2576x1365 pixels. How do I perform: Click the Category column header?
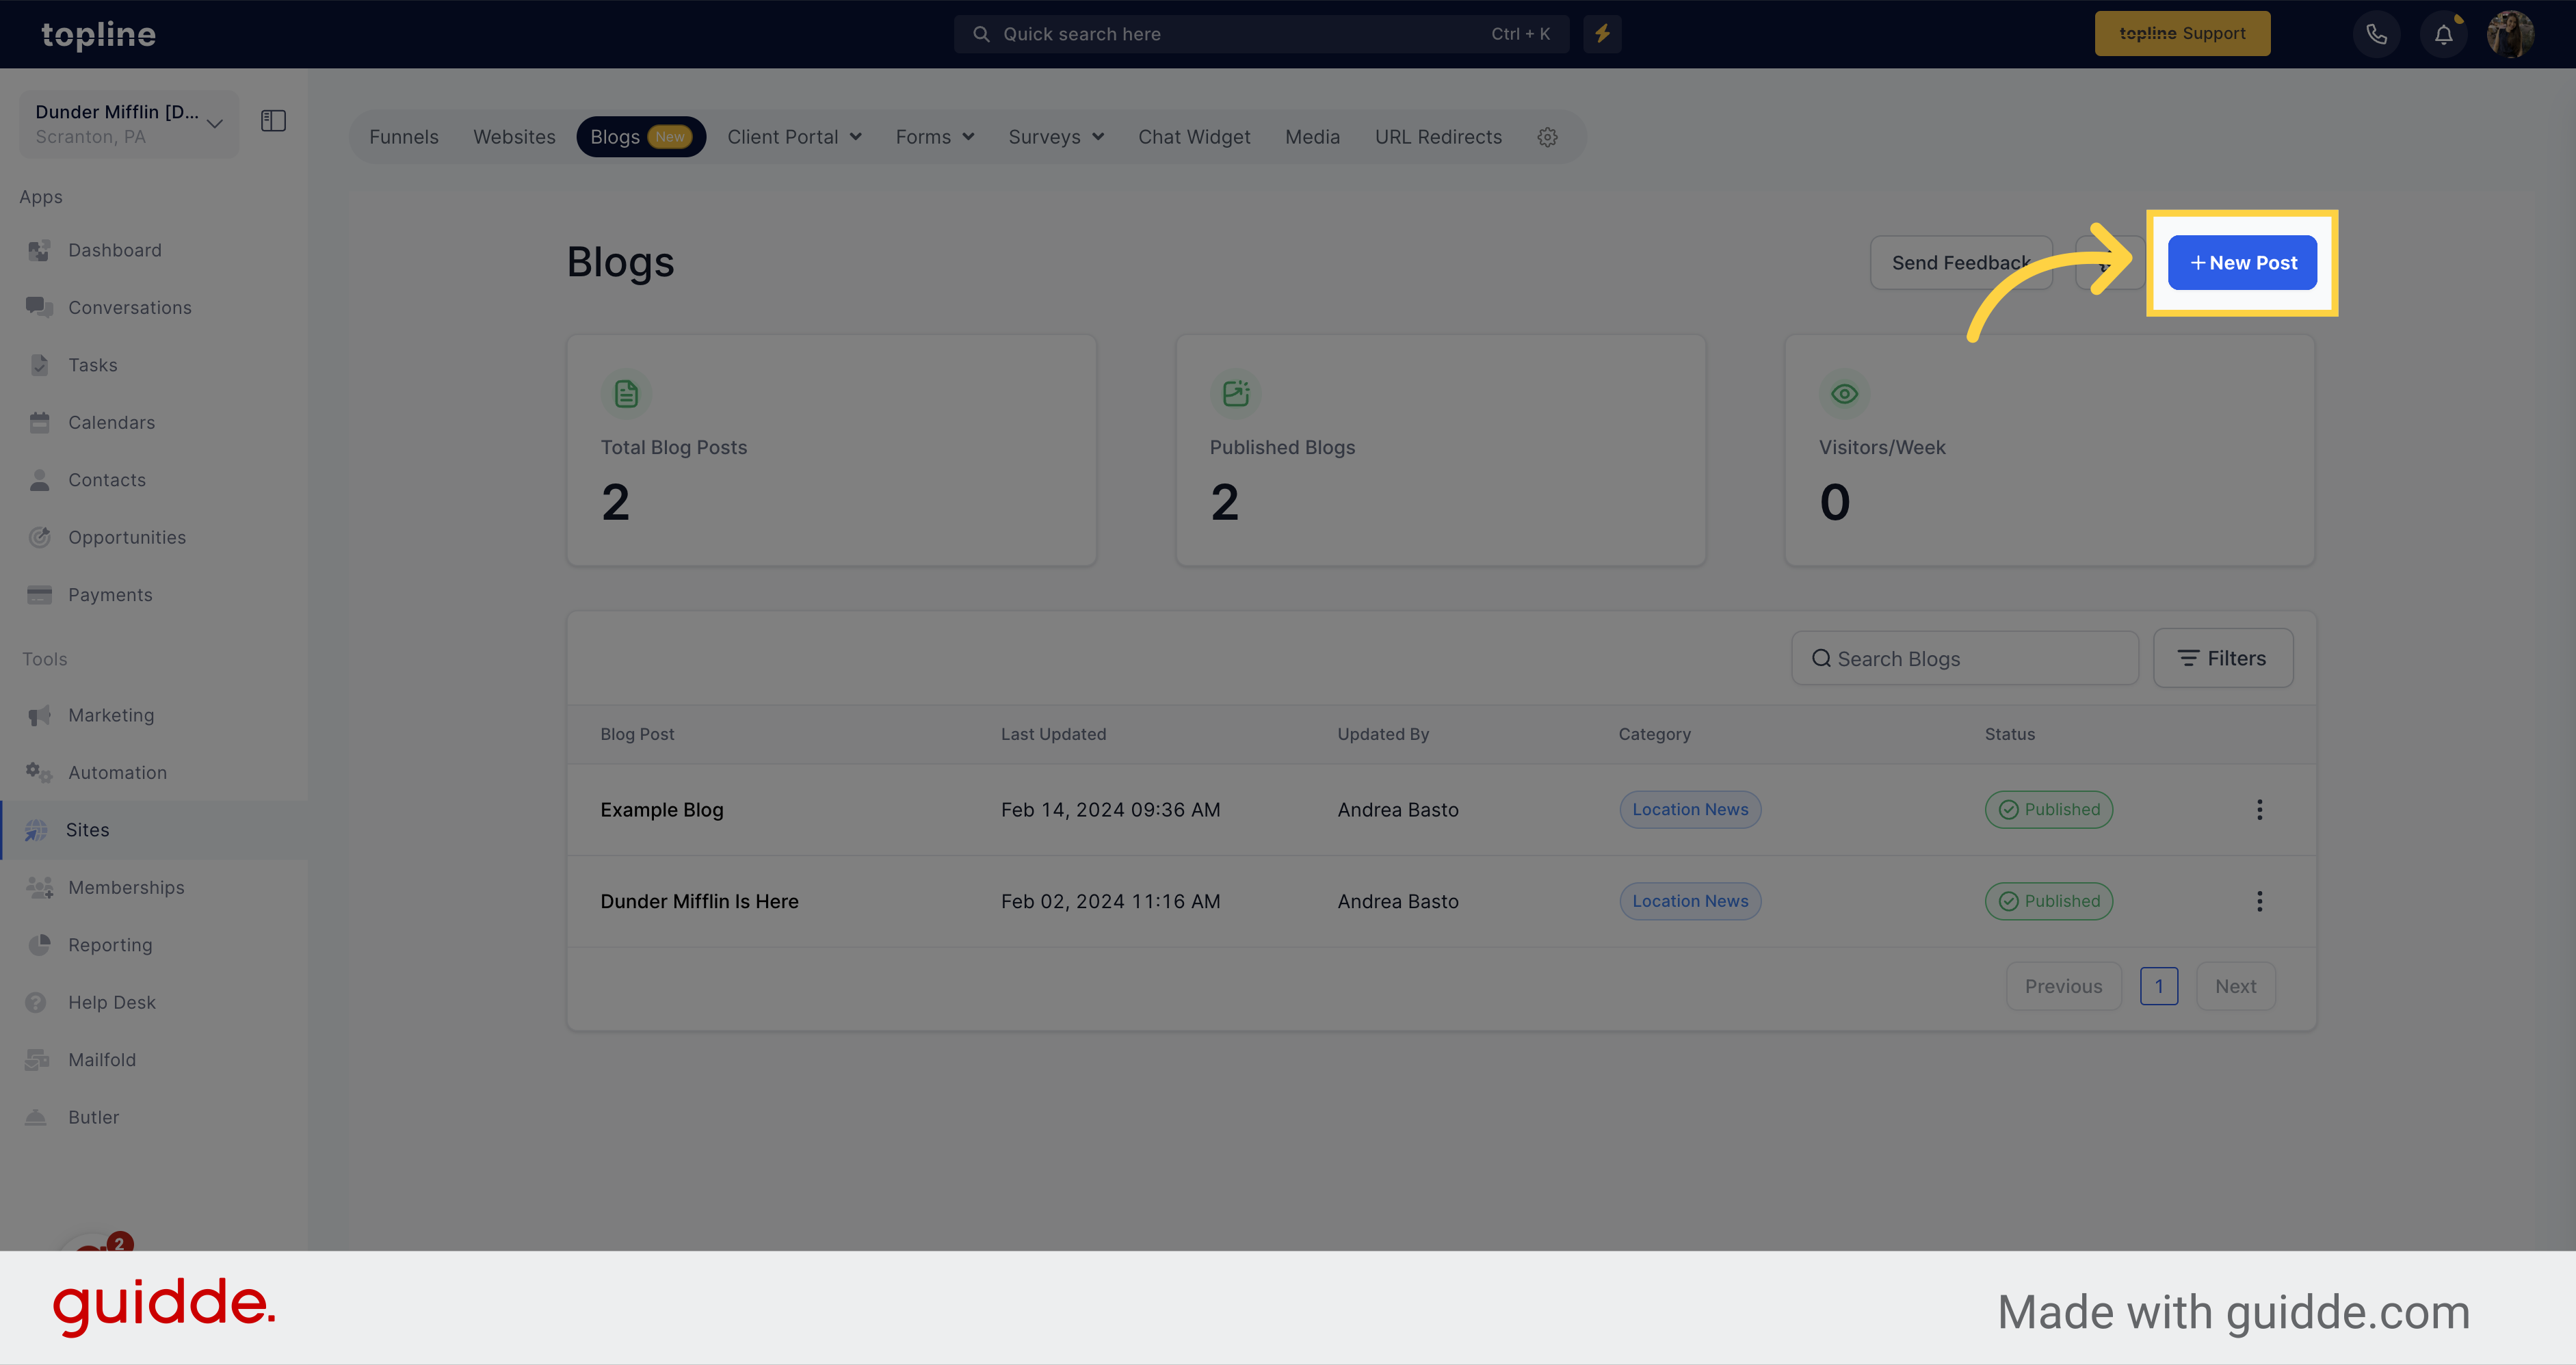1654,734
